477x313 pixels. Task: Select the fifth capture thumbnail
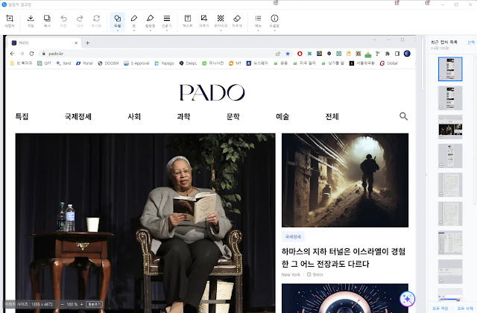[x=450, y=185]
